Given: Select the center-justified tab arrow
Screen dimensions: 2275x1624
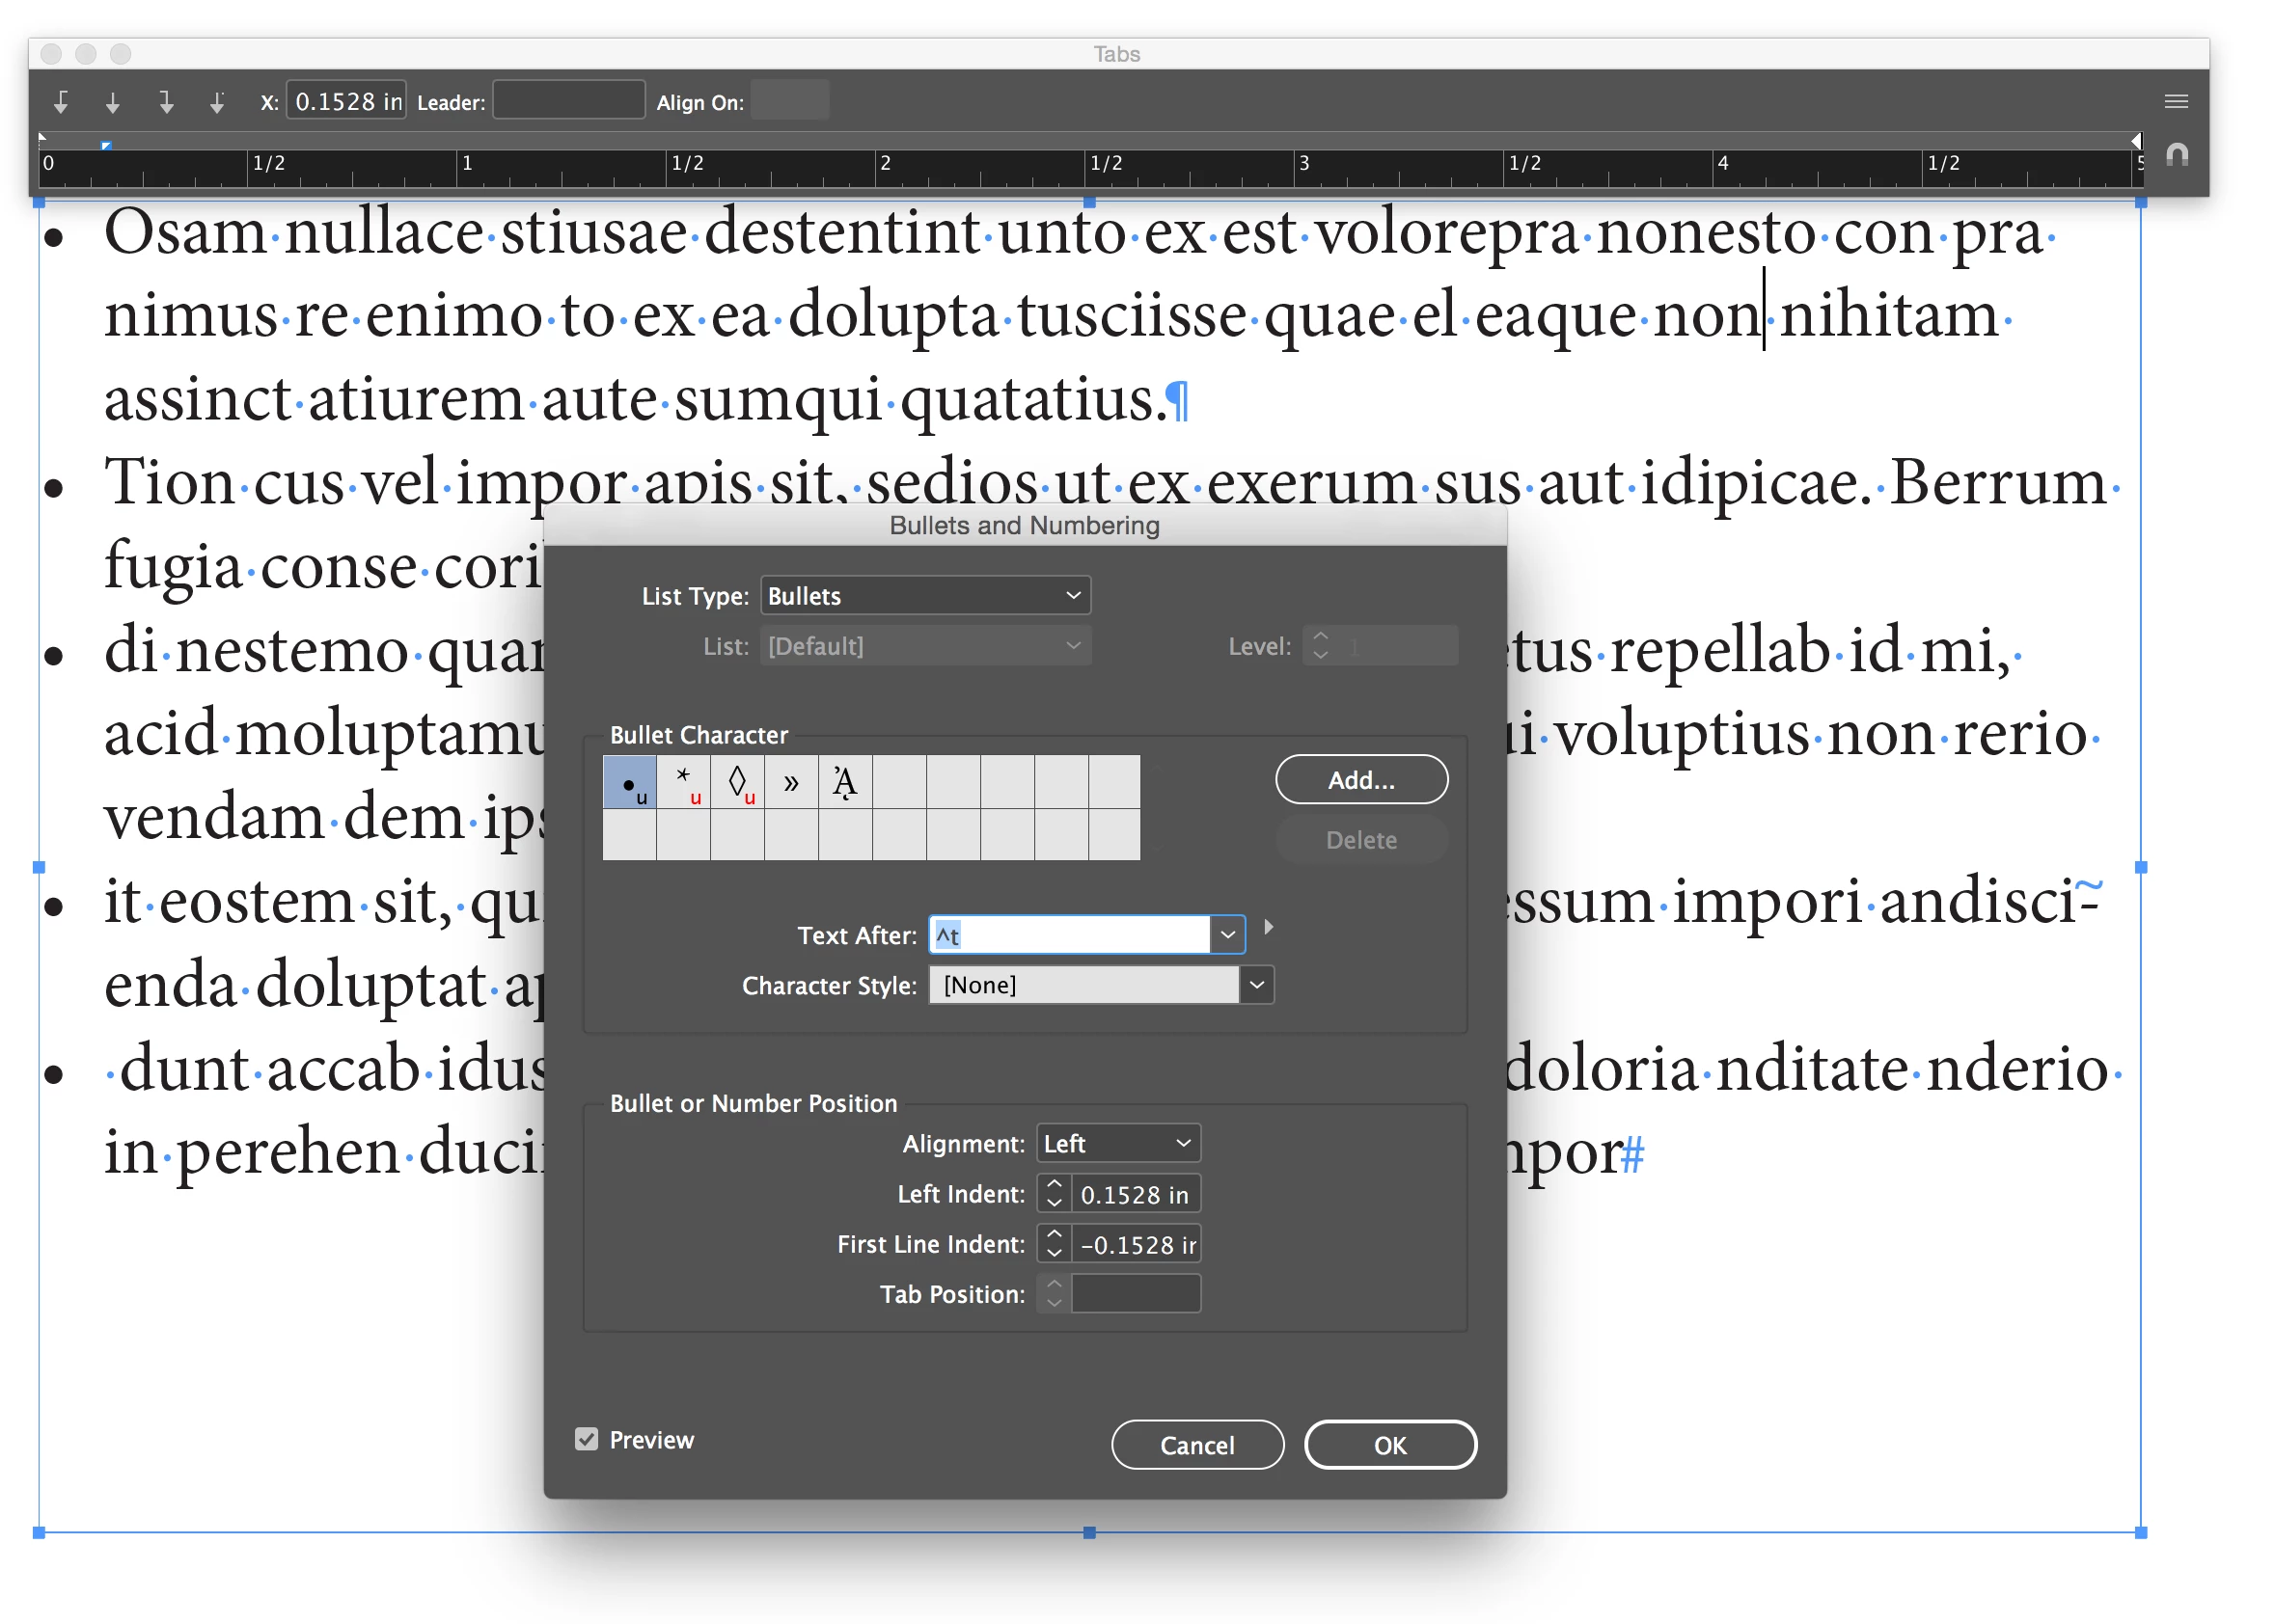Looking at the screenshot, I should [113, 102].
